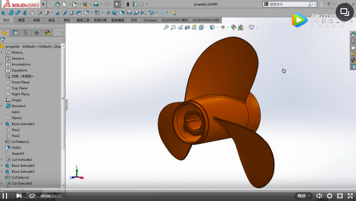This screenshot has width=356, height=201.
Task: Switch to the PropertyManager tab
Action: pos(15,33)
